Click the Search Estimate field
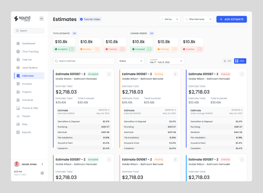Image resolution: width=263 pixels, height=193 pixels. pos(84,61)
